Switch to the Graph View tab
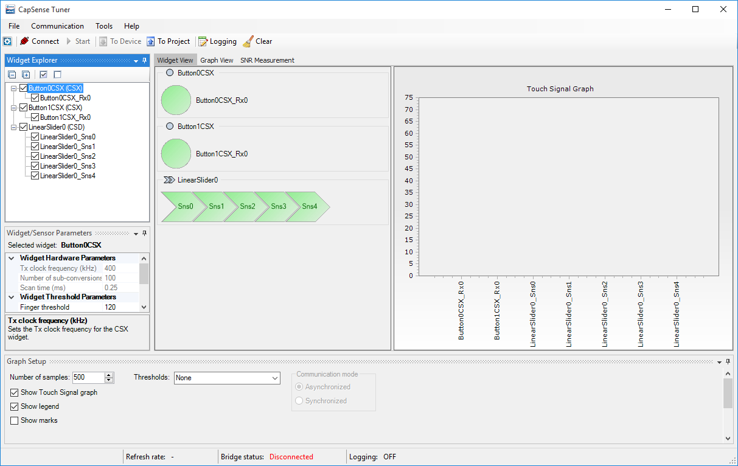This screenshot has width=738, height=466. [217, 60]
